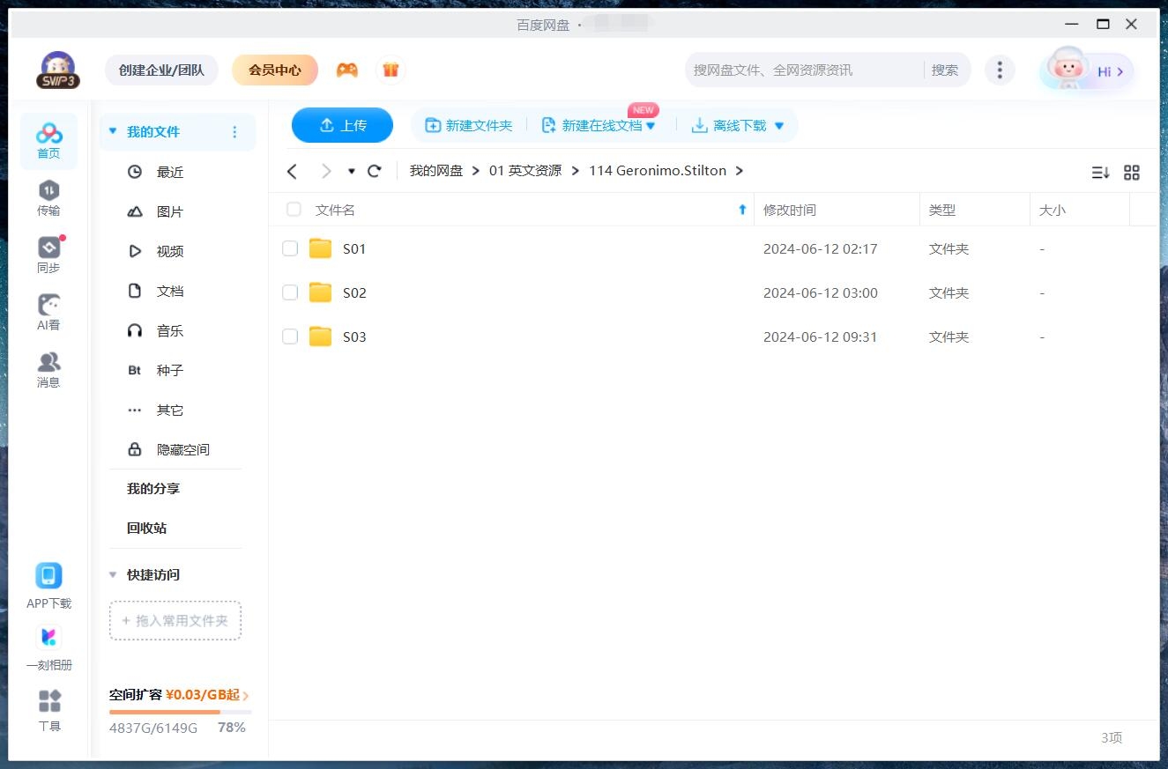Click the 上传 (Upload) button
Viewport: 1168px width, 769px height.
[342, 125]
